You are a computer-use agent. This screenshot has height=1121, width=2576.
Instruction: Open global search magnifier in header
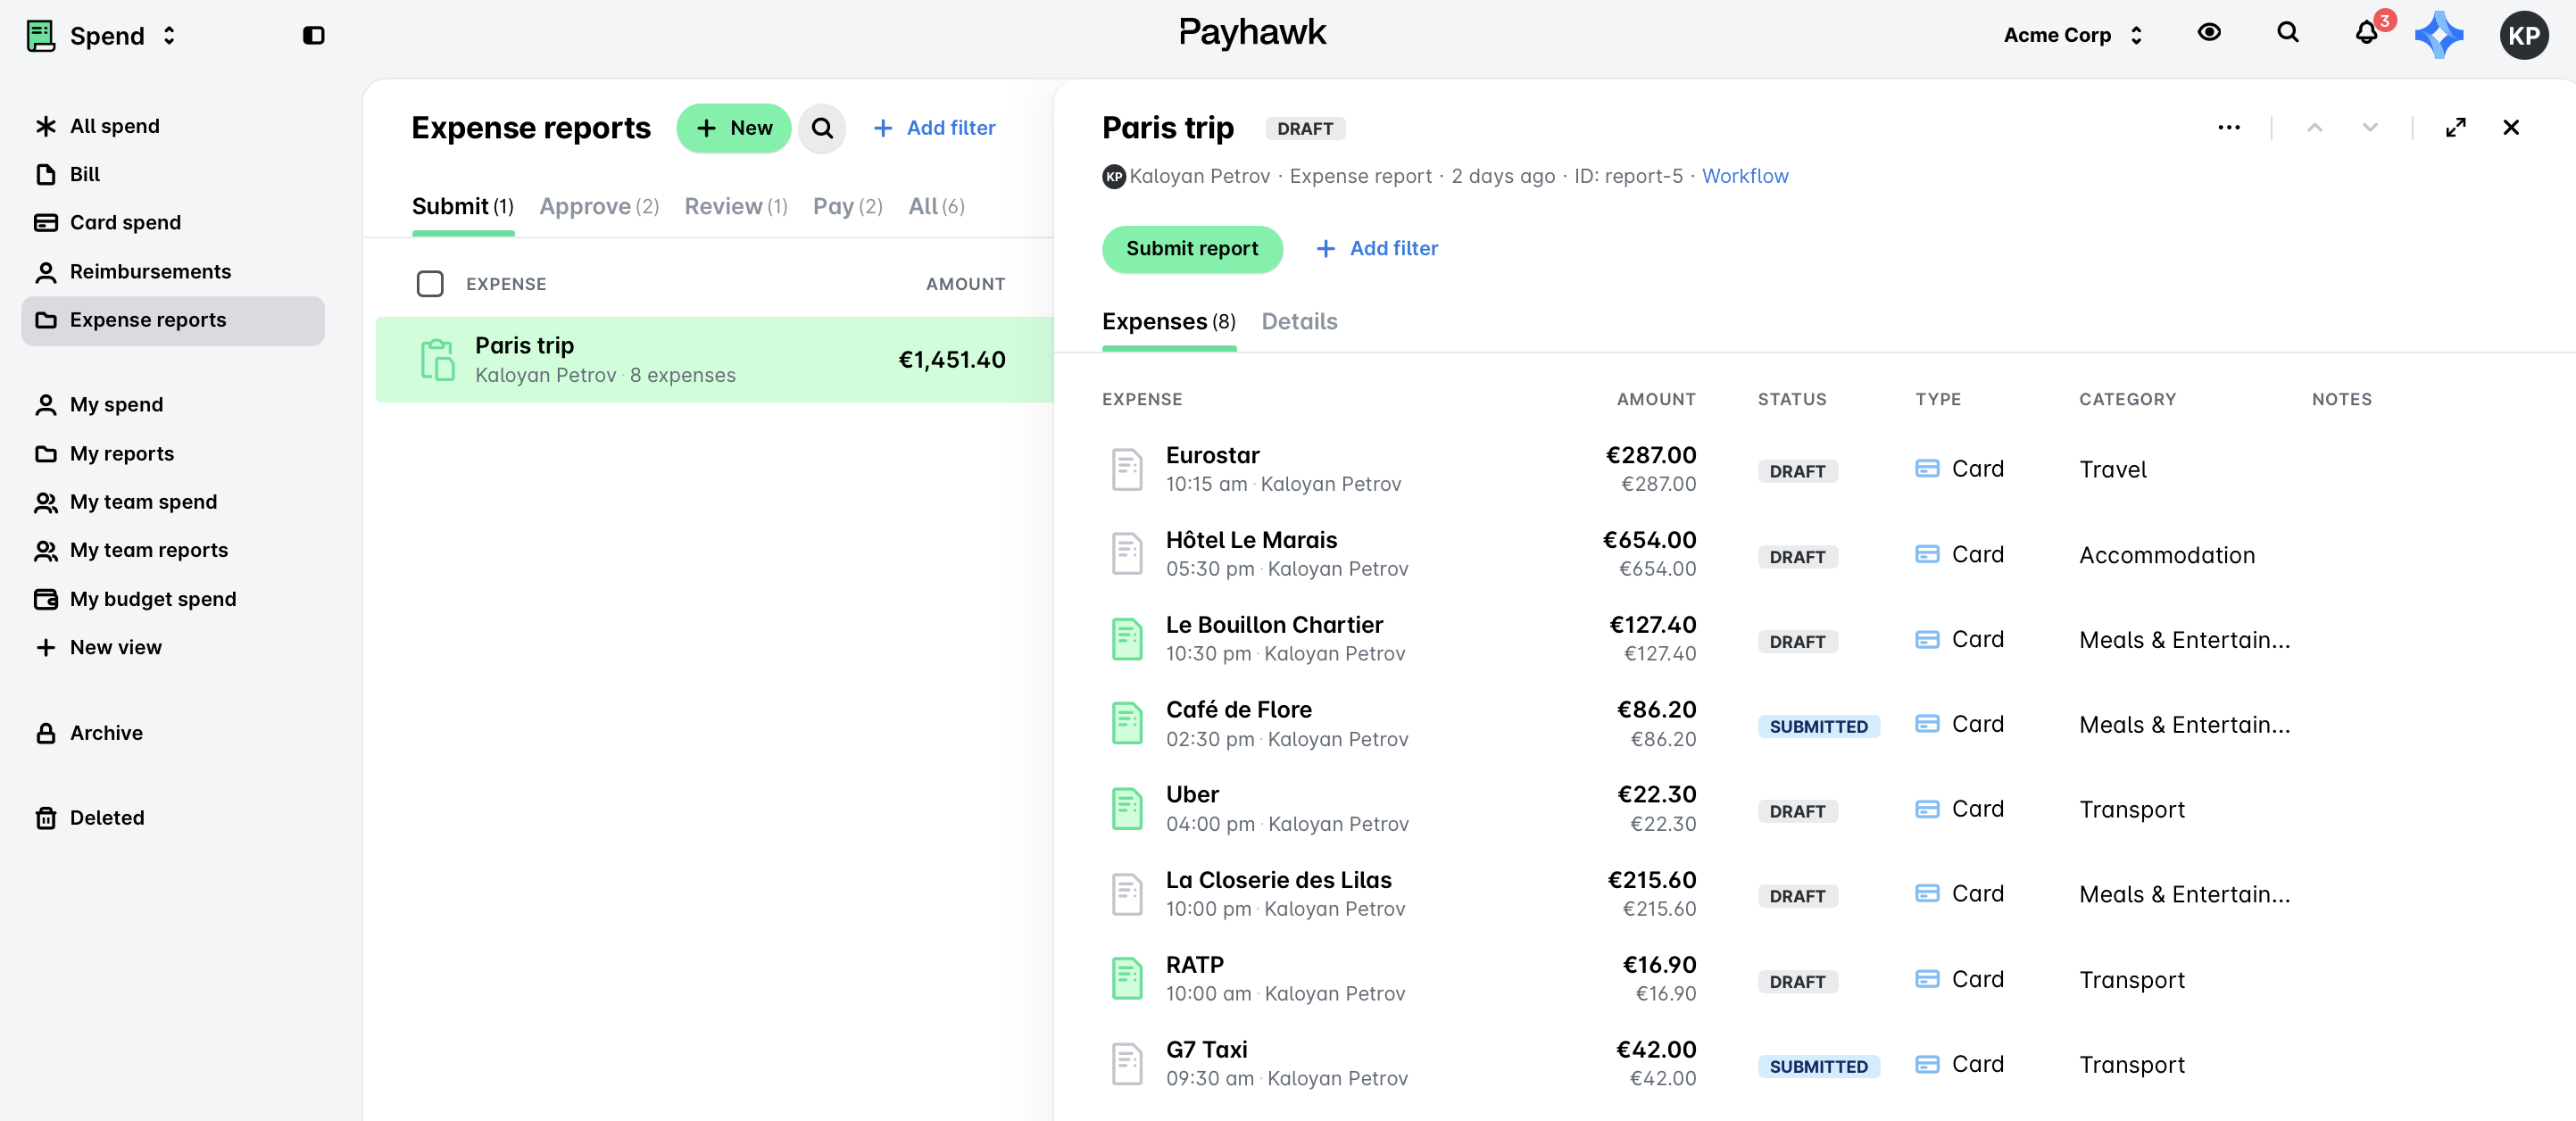tap(2287, 33)
